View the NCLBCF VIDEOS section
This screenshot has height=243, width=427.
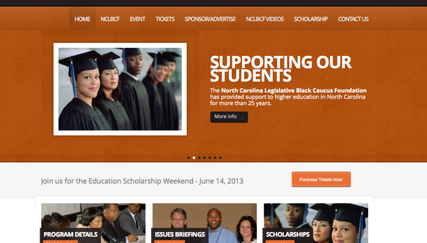click(265, 19)
